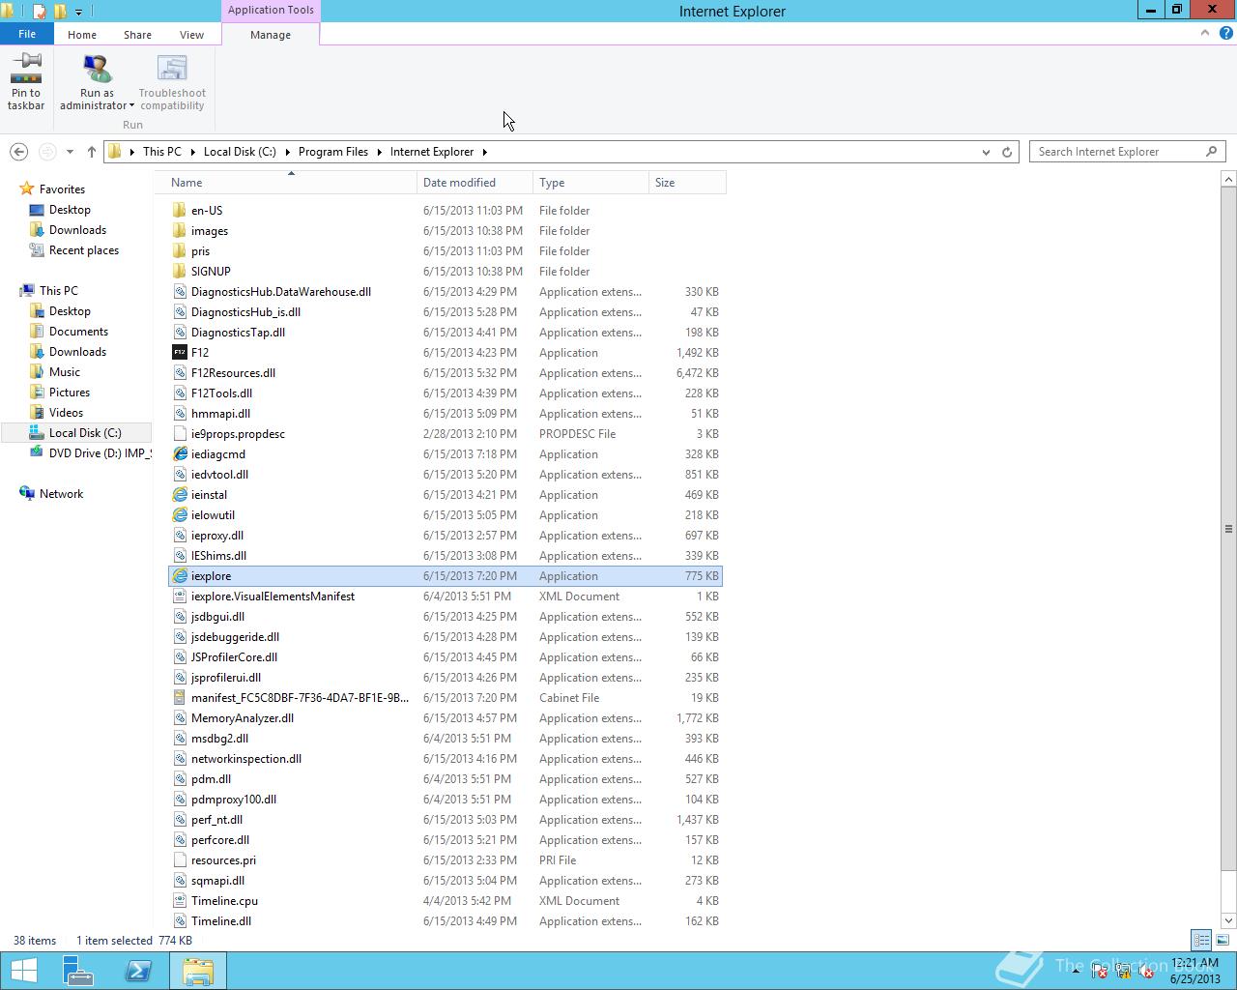Expand the chevron after This PC breadcrumb
Viewport: 1237px width, 990px height.
(193, 152)
